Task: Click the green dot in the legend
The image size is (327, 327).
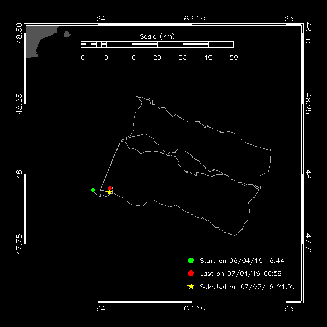Action: pos(191,260)
